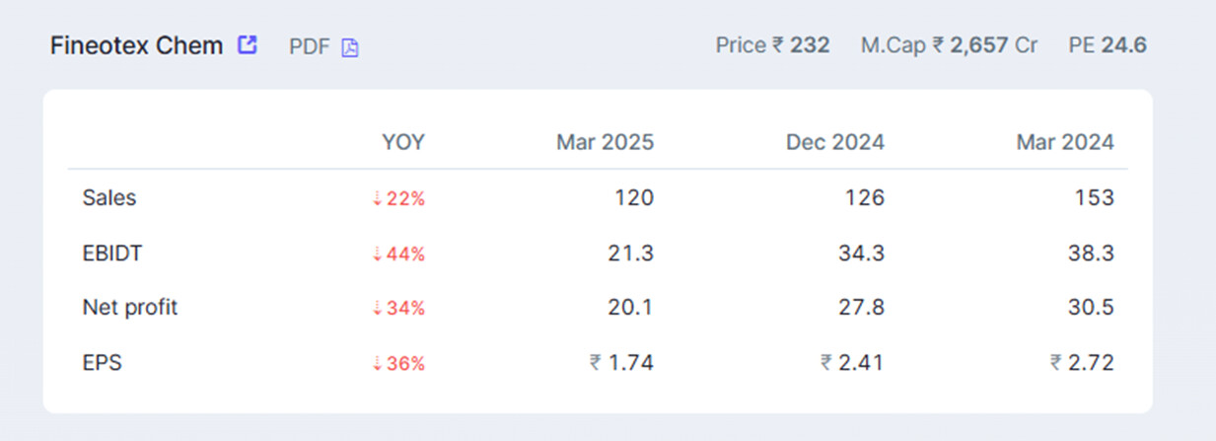1216x441 pixels.
Task: Click the YOY column header
Action: click(x=403, y=142)
